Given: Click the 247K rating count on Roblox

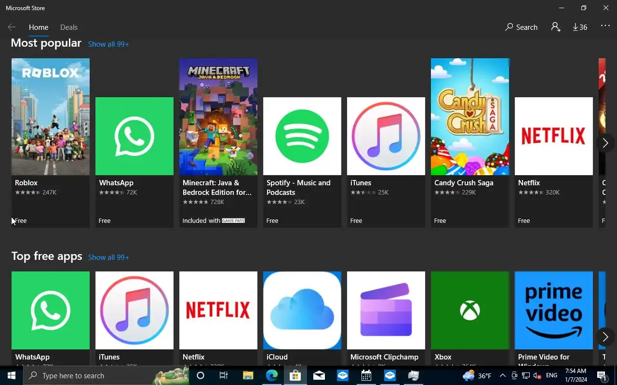Looking at the screenshot, I should [x=49, y=192].
